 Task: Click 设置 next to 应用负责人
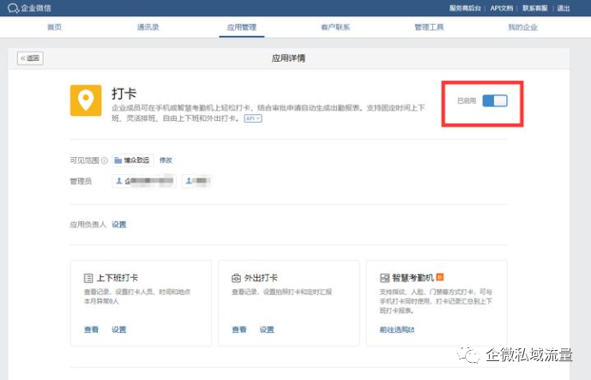[x=118, y=225]
